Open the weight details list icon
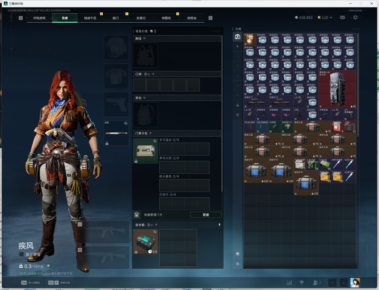379x290 pixels. click(x=48, y=266)
